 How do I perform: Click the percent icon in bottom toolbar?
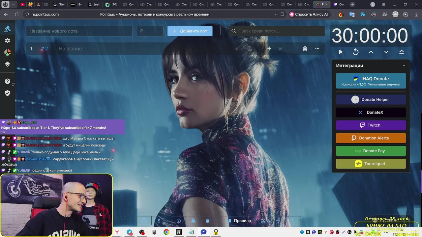pos(263,221)
